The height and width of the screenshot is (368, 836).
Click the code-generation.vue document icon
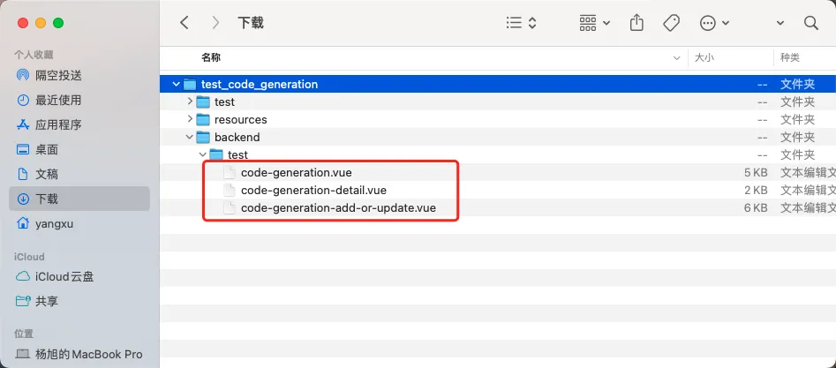[230, 173]
